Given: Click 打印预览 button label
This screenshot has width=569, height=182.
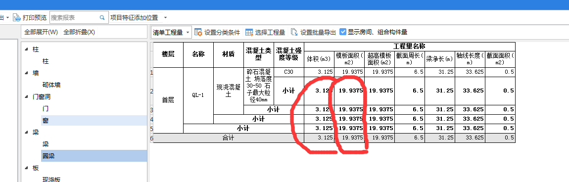Looking at the screenshot, I should tap(35, 17).
